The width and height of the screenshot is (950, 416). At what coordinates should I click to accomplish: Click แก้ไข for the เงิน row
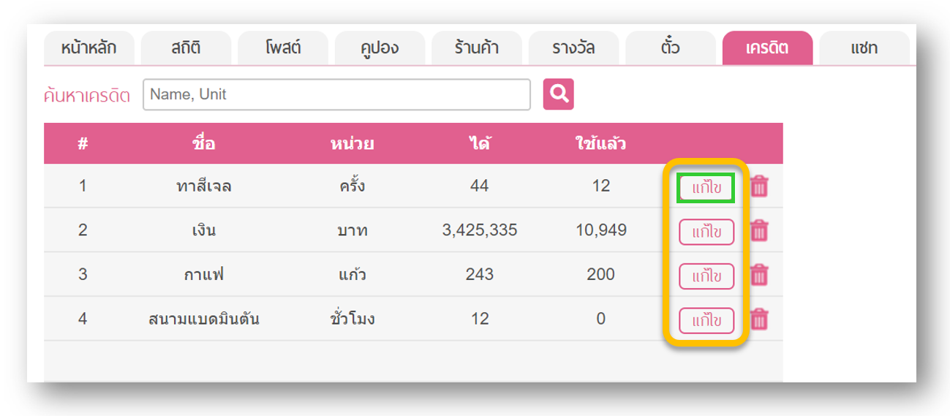(x=706, y=232)
